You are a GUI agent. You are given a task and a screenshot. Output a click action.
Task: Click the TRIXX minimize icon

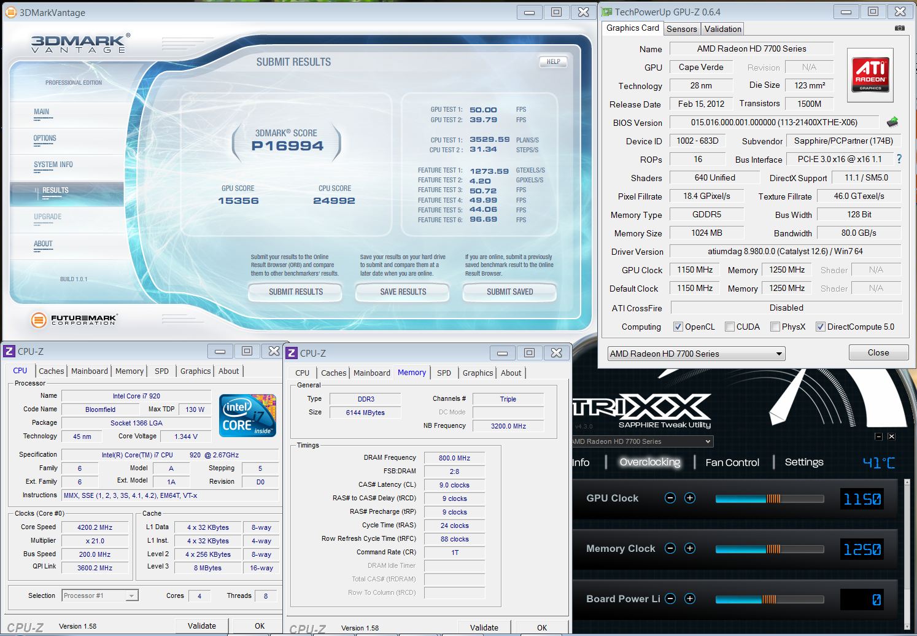878,436
